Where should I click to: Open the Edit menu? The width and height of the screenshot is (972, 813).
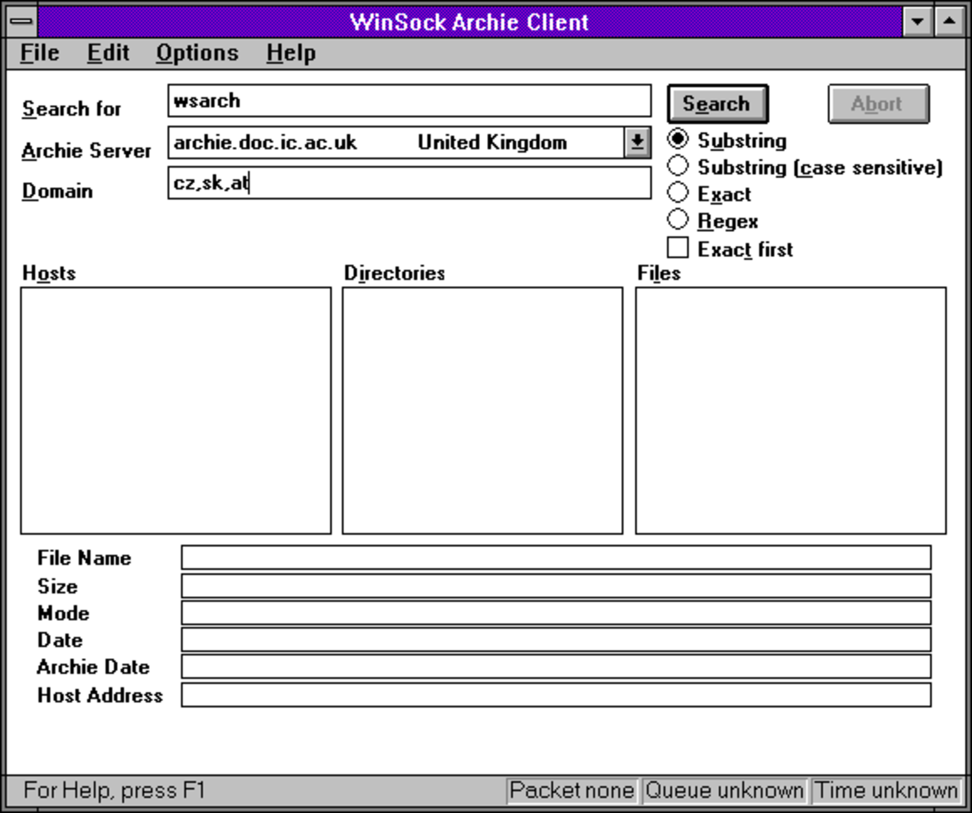tap(108, 53)
